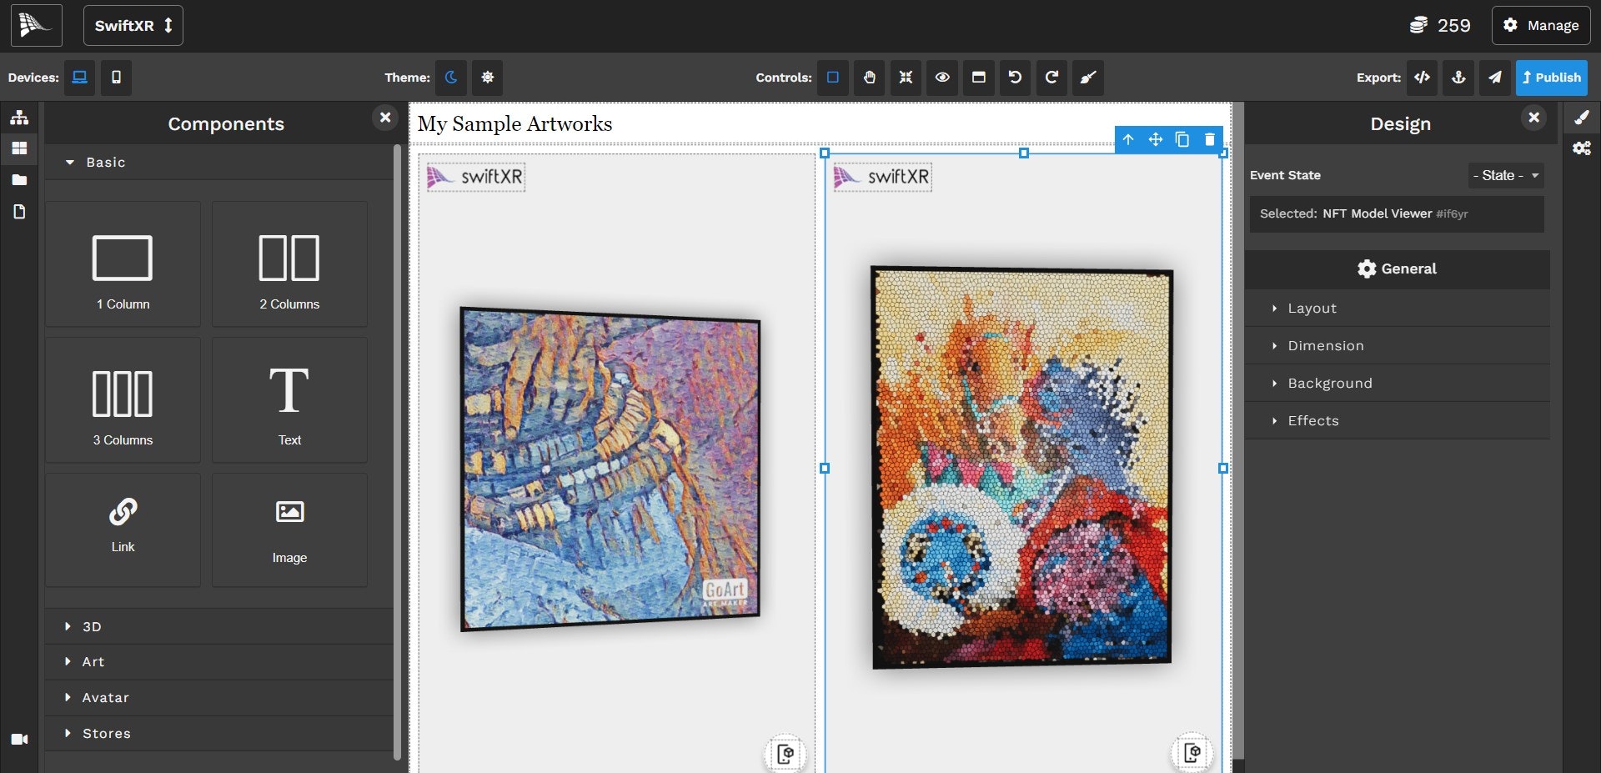Open the Event State dropdown
1601x773 pixels.
1506,175
